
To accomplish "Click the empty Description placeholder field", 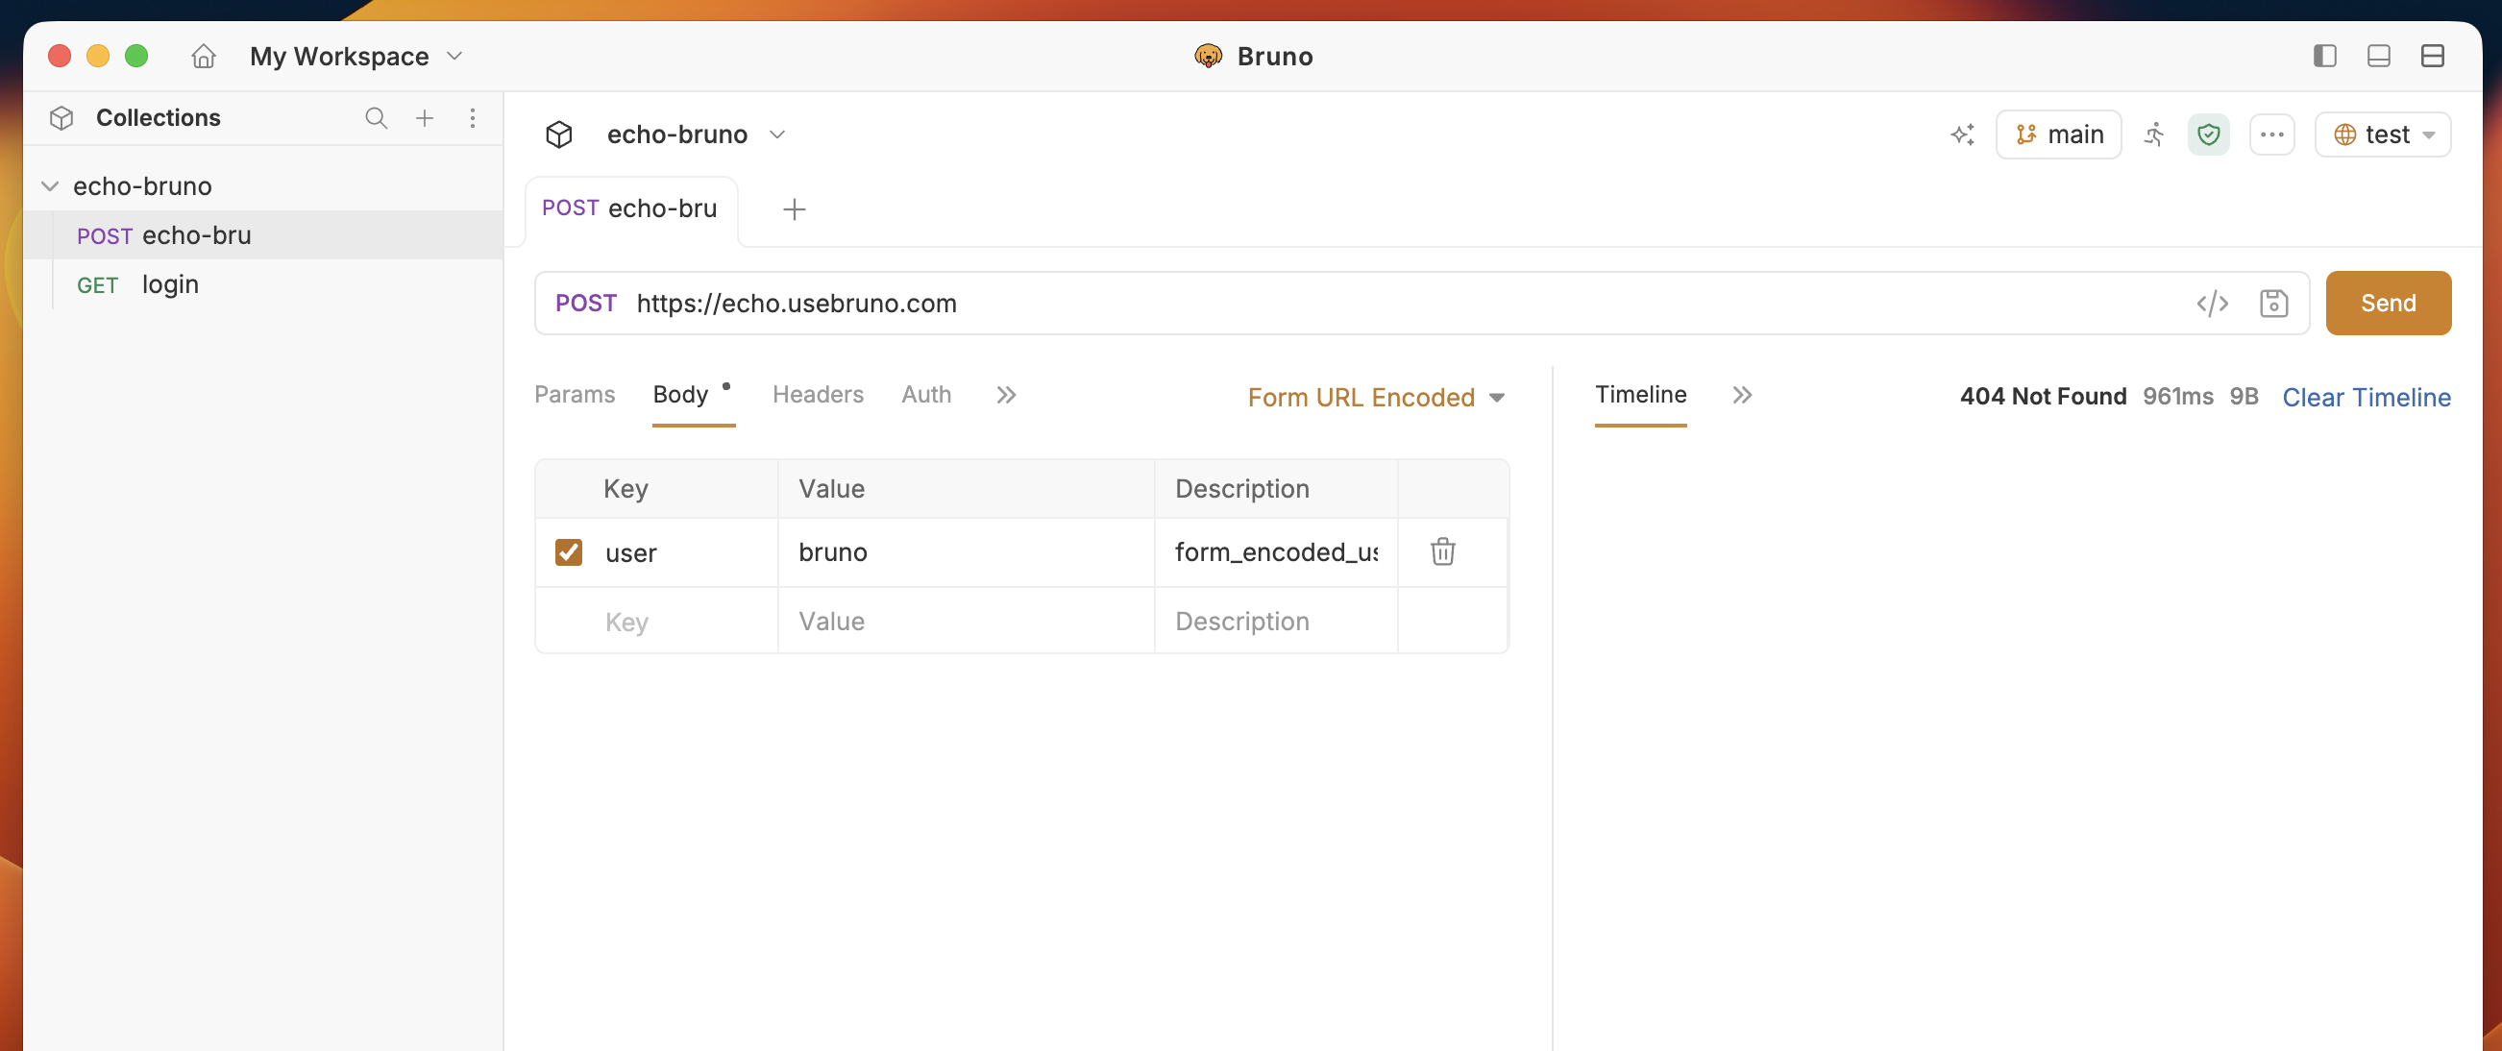I will click(1276, 621).
